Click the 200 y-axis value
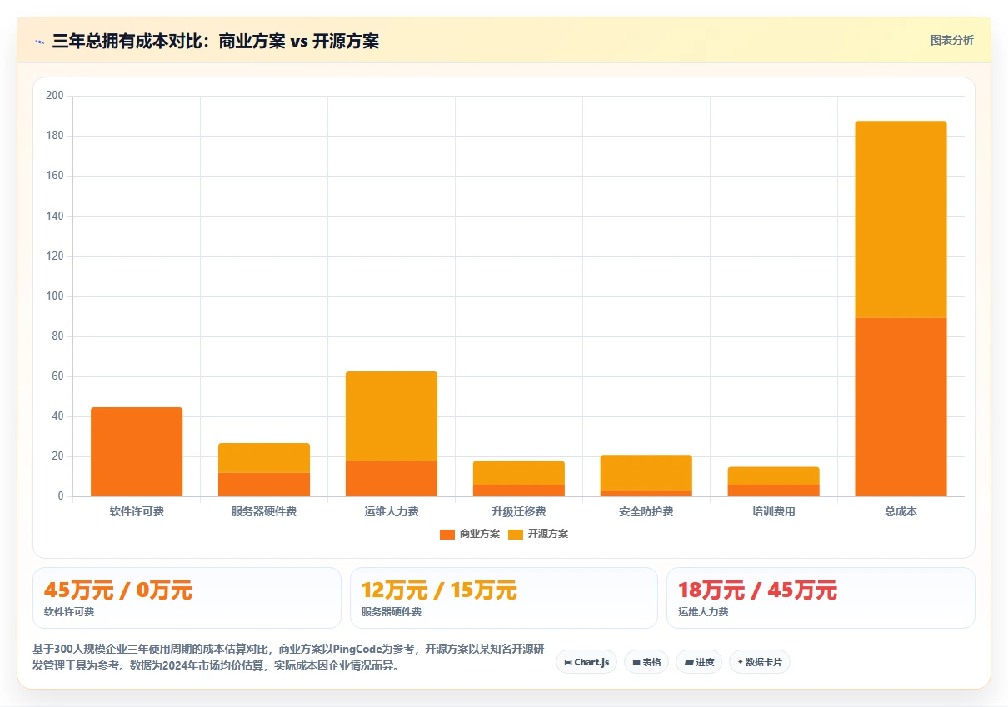Viewport: 1008px width, 707px height. click(55, 96)
